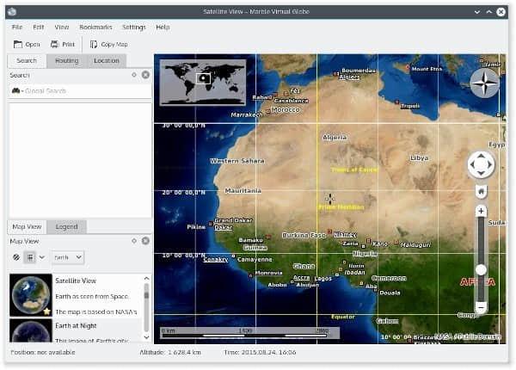Zoom out with the minus button
Viewport: 516px width, 370px height.
point(481,307)
